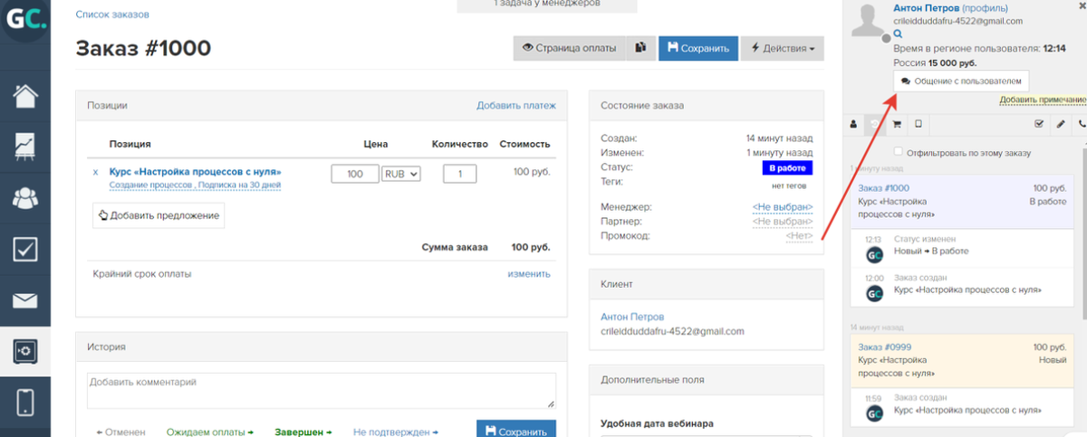
Task: Open the phone icon sidebar section
Action: (24, 404)
